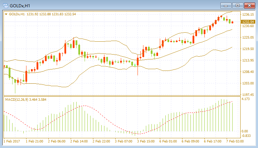Click the MACD 0.00 zero level label

[x=245, y=131]
